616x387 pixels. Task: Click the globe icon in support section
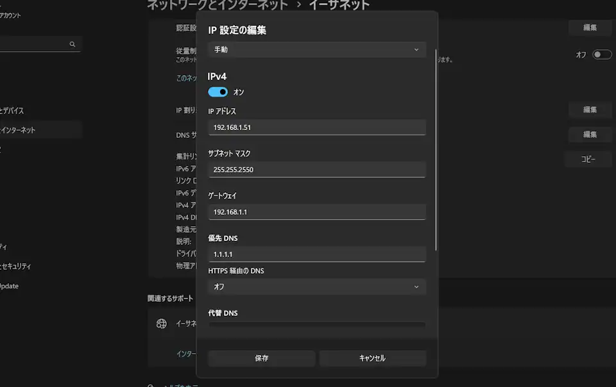coord(162,324)
